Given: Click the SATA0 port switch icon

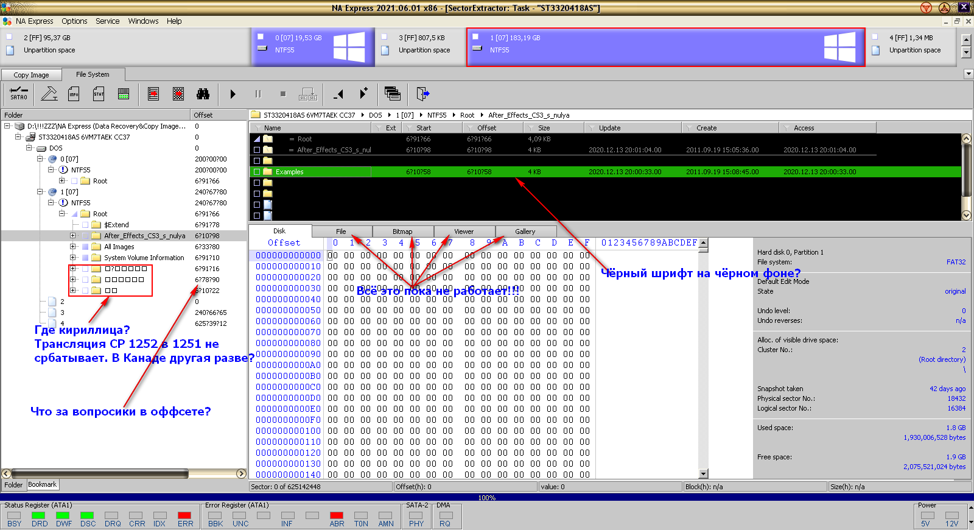Looking at the screenshot, I should (19, 94).
